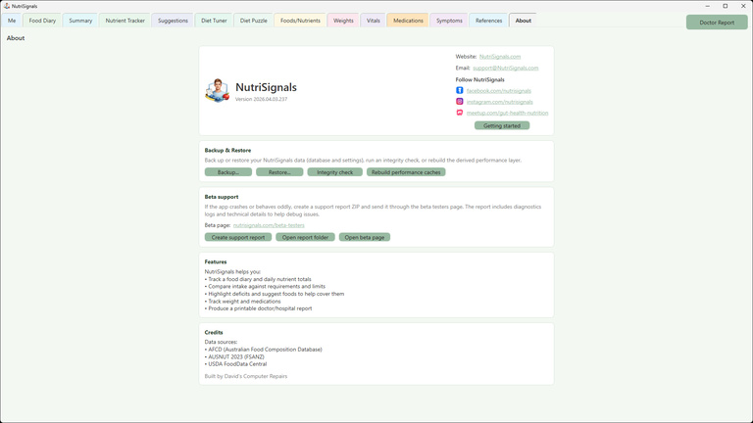
Task: Click Open report folder button
Action: tap(305, 237)
